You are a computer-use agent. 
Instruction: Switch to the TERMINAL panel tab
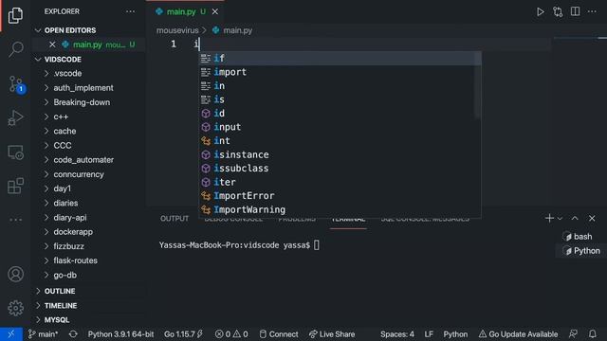point(348,219)
